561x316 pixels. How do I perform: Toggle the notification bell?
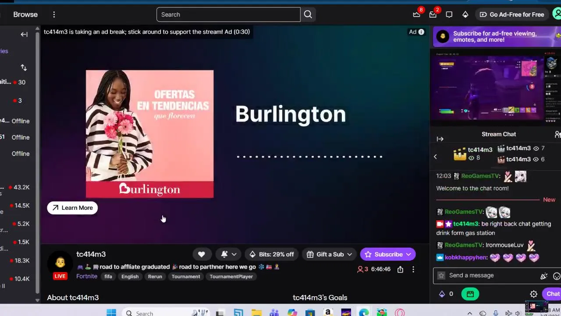pos(224,254)
